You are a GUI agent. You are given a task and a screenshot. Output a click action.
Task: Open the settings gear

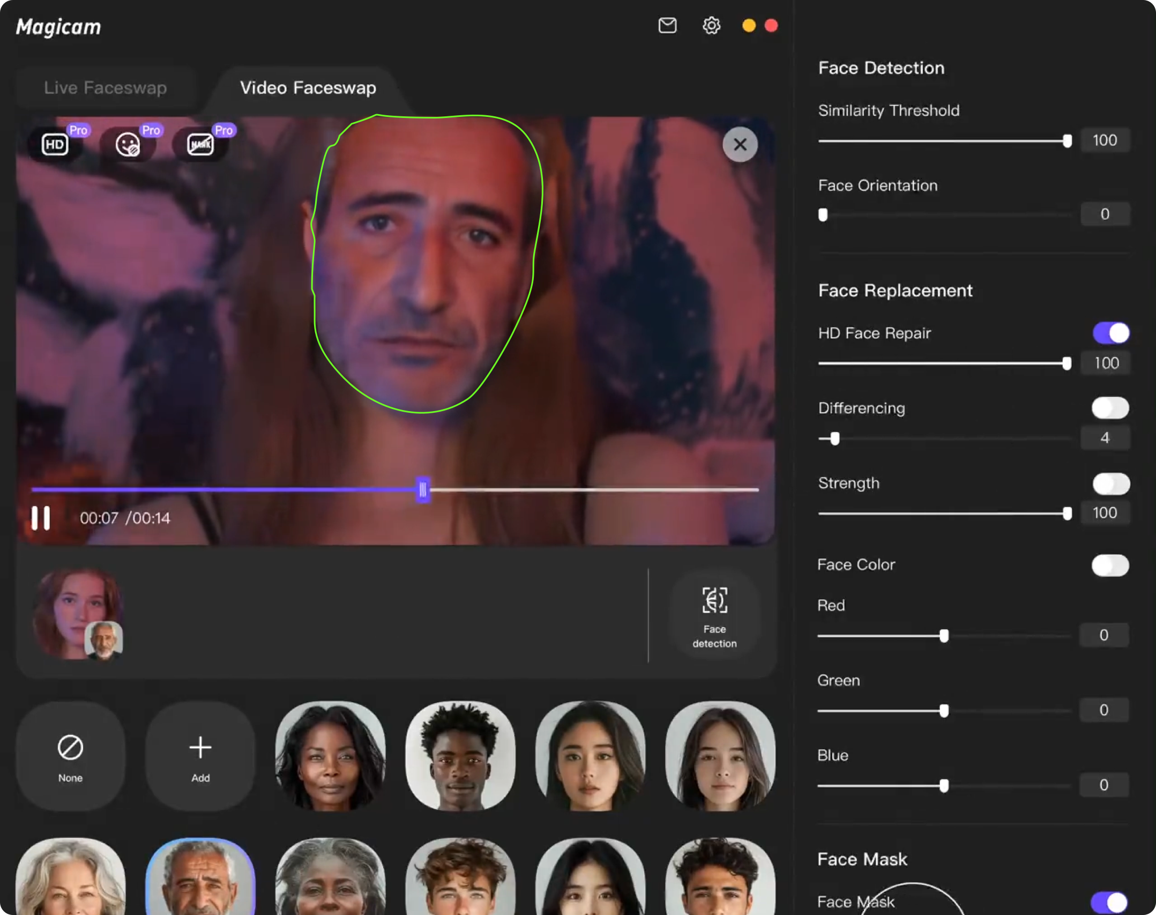tap(711, 25)
